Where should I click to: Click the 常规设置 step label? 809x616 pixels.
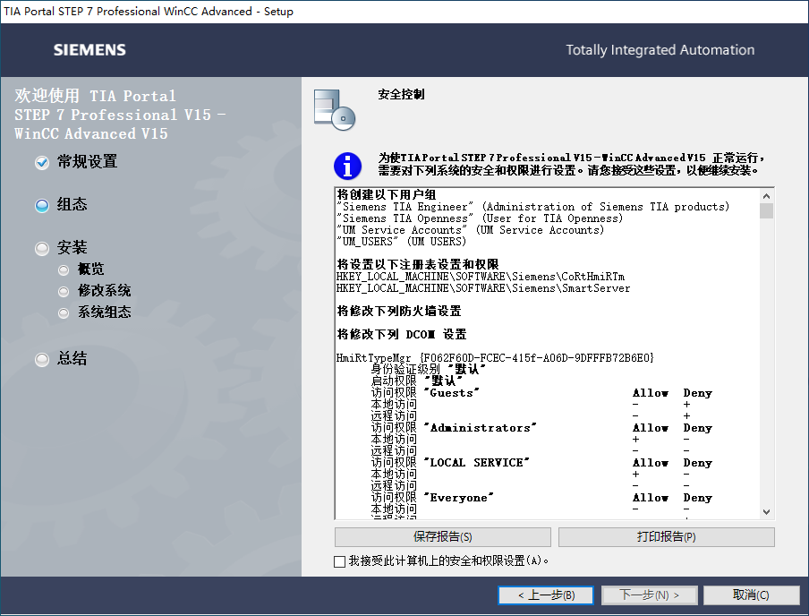pos(87,162)
